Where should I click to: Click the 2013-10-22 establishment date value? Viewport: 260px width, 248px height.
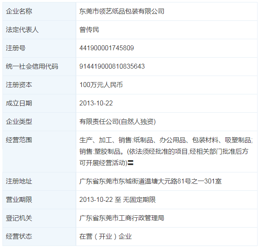point(96,103)
